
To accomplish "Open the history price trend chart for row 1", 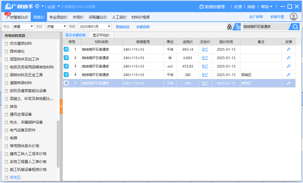I will pos(206,49).
